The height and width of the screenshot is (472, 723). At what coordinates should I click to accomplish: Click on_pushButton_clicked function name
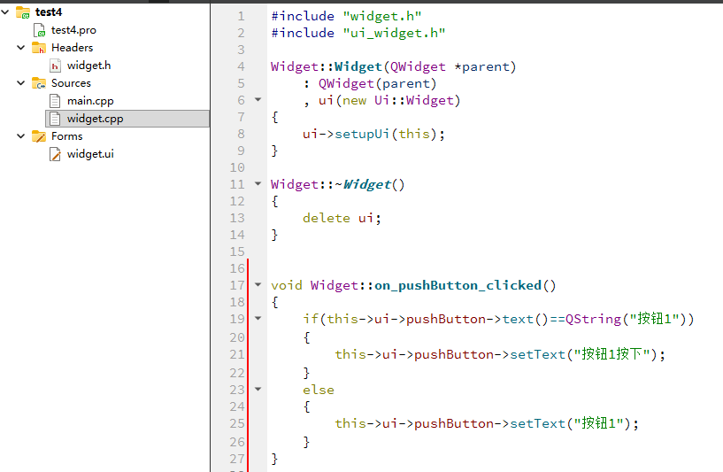[x=458, y=286]
